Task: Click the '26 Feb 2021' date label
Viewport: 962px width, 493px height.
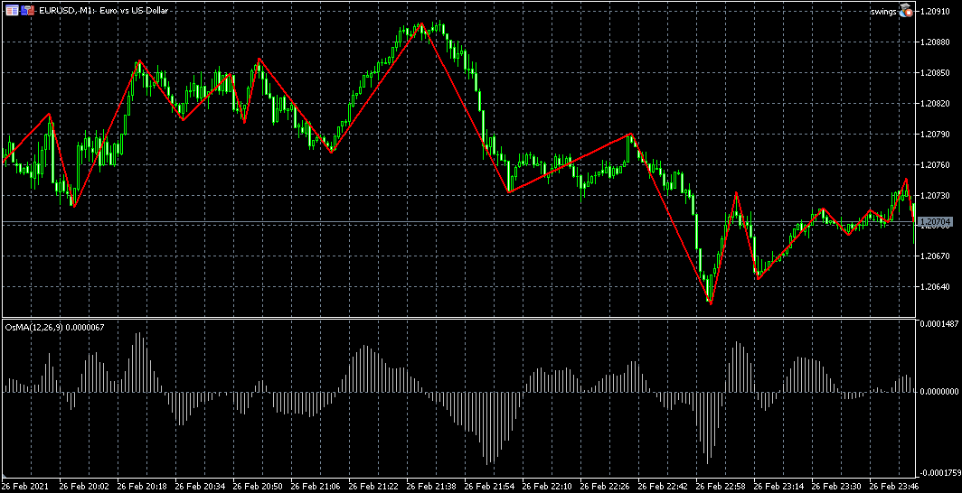Action: (x=24, y=487)
